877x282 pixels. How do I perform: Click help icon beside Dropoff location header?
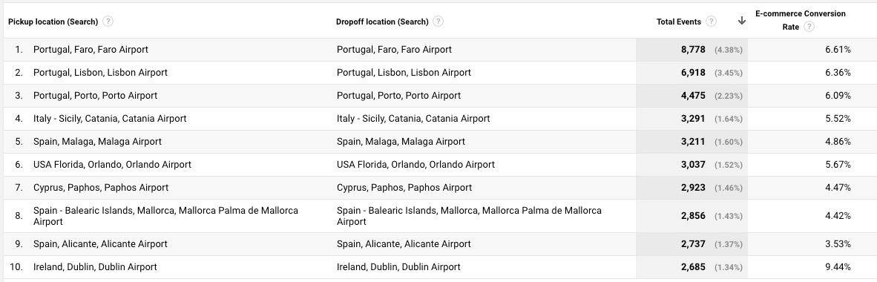click(x=438, y=22)
